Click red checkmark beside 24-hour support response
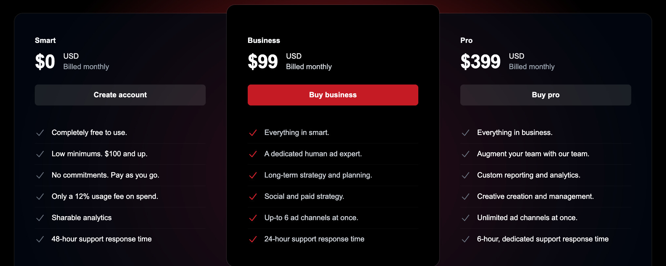 tap(253, 239)
